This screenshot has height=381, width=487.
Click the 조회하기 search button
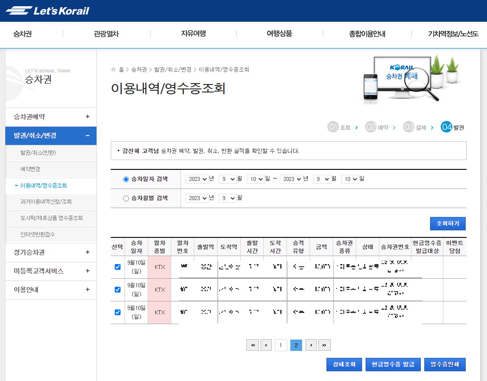(x=447, y=224)
